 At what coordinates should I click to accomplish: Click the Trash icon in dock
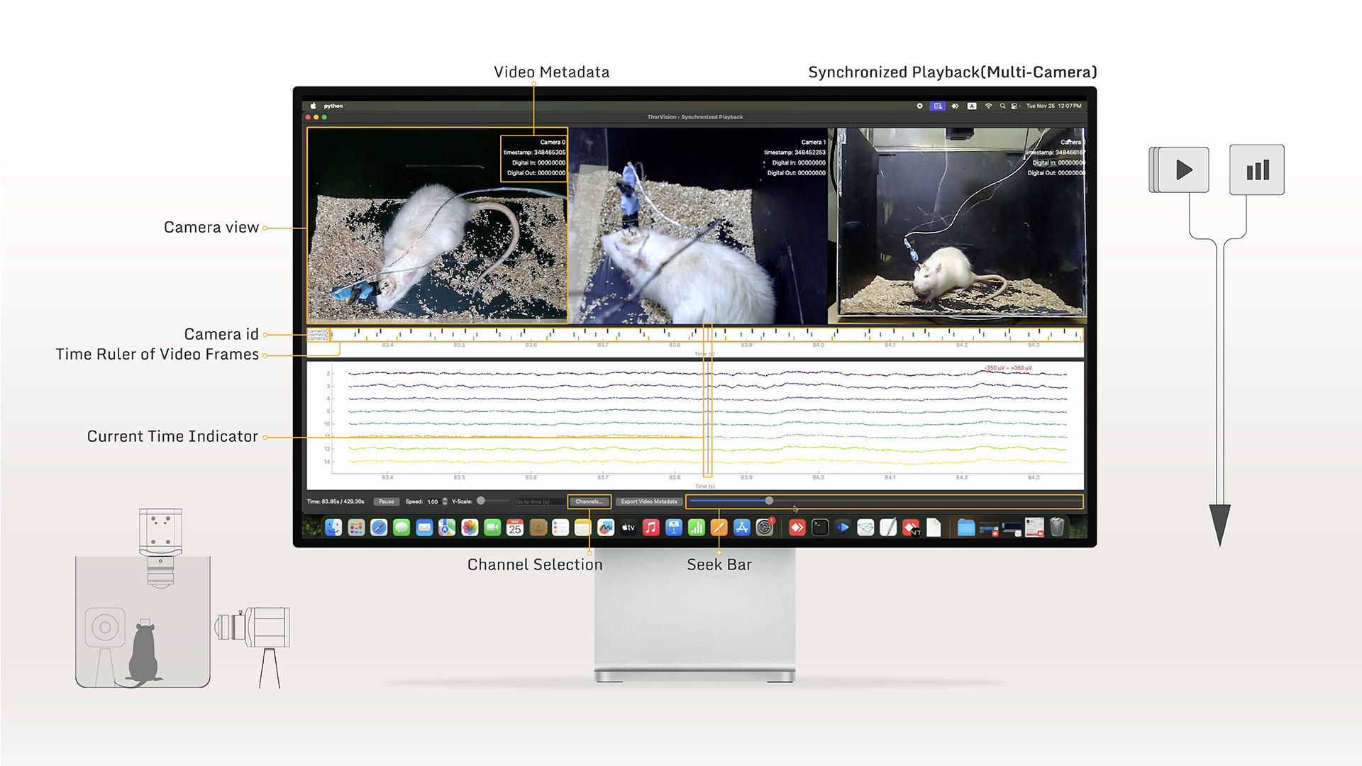[1057, 527]
